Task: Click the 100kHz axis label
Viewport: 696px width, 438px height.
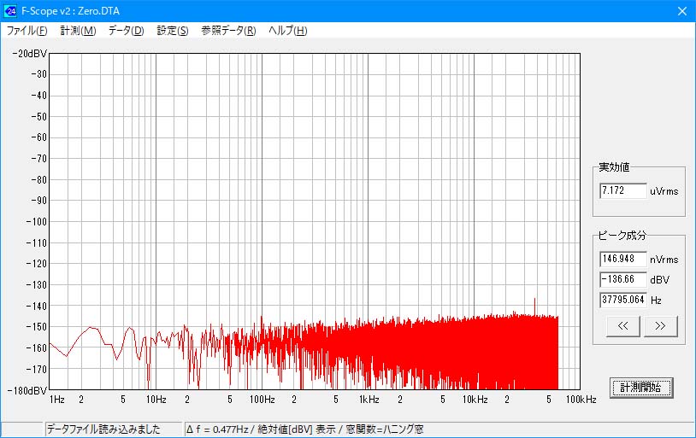Action: pyautogui.click(x=581, y=400)
